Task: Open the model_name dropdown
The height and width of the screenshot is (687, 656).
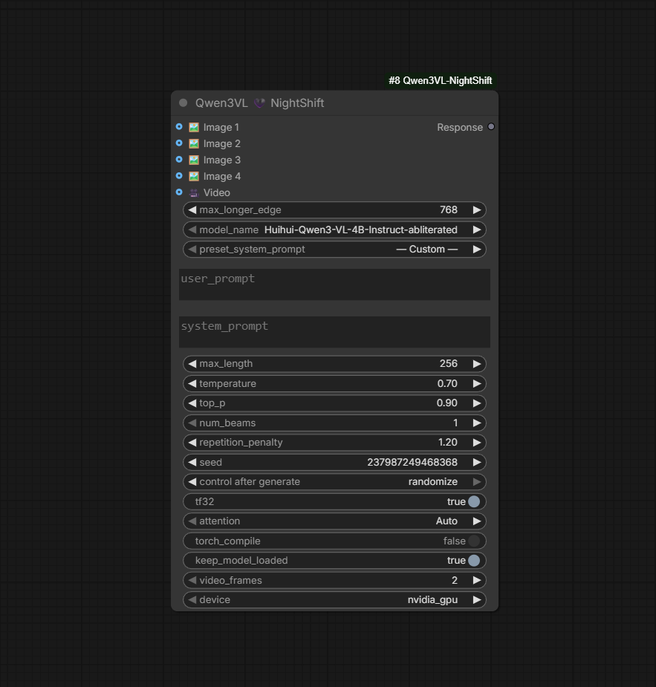Action: 334,230
